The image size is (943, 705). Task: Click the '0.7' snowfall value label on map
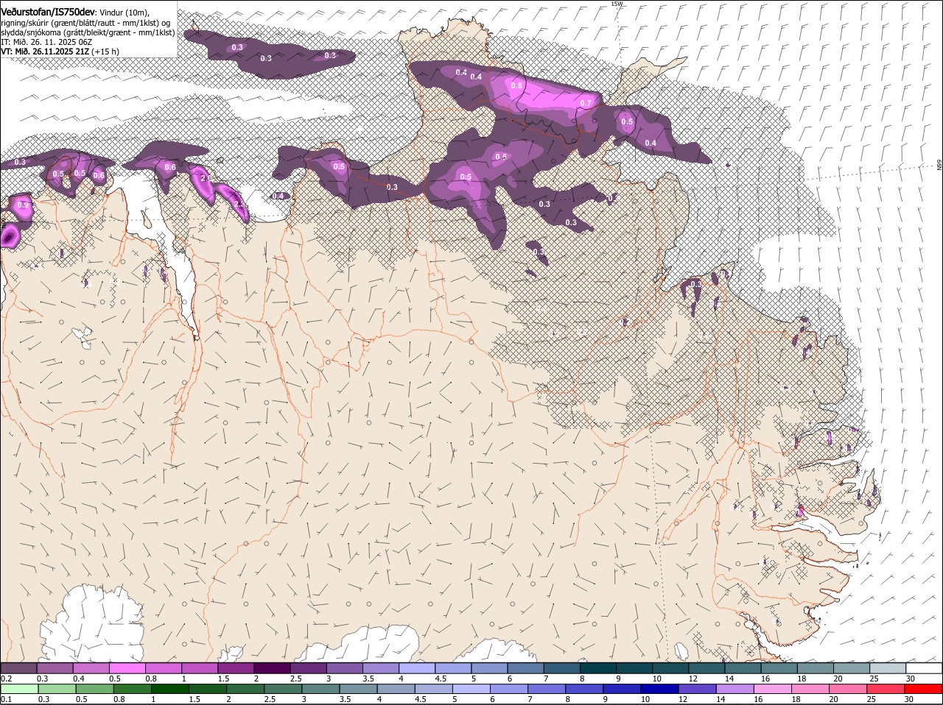point(586,103)
